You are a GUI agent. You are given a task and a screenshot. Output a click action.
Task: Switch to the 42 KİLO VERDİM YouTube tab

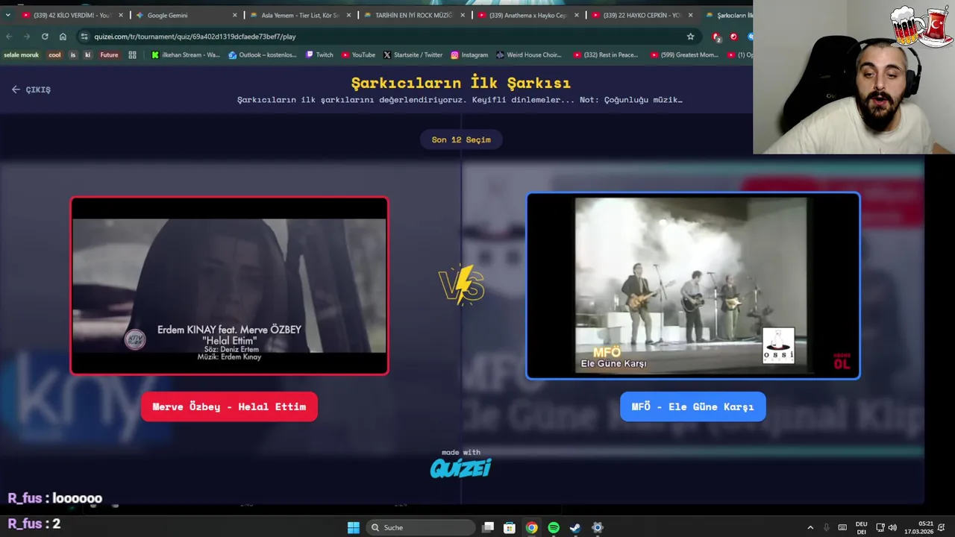coord(72,15)
